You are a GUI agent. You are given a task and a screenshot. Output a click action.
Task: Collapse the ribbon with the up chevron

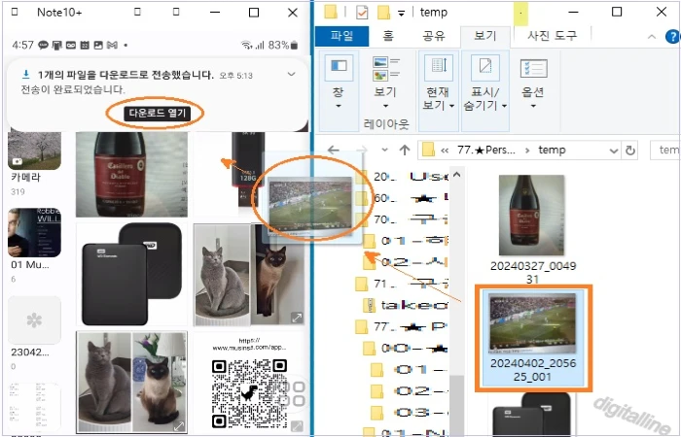[652, 37]
